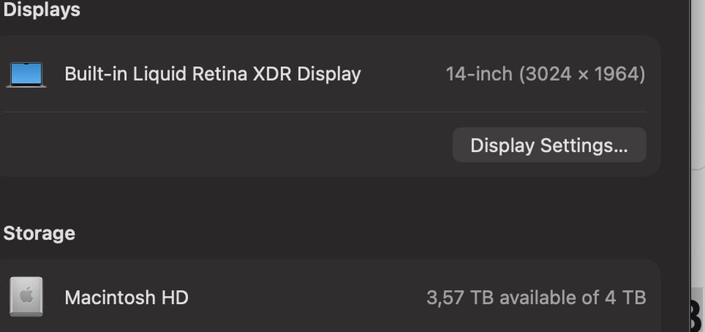
Task: Click the word XDR in display name
Action: tap(272, 74)
